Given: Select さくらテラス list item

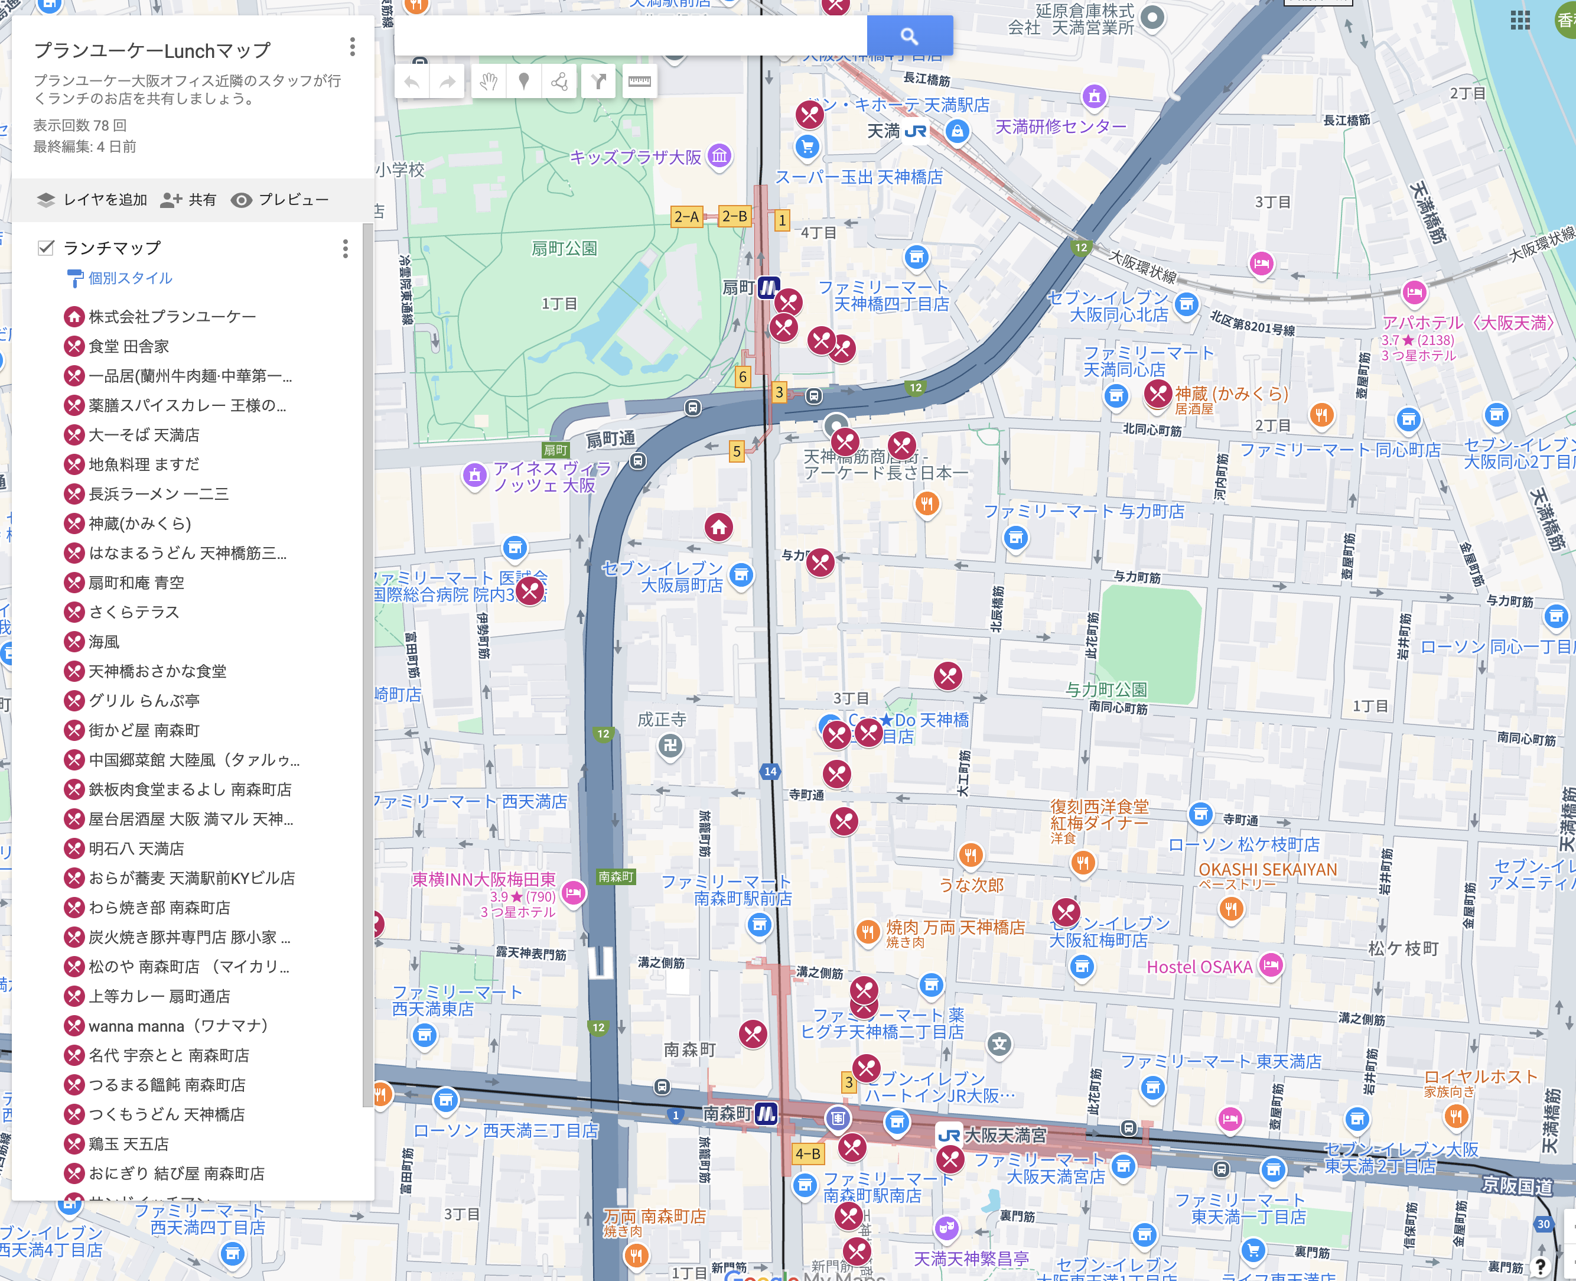Looking at the screenshot, I should (134, 612).
